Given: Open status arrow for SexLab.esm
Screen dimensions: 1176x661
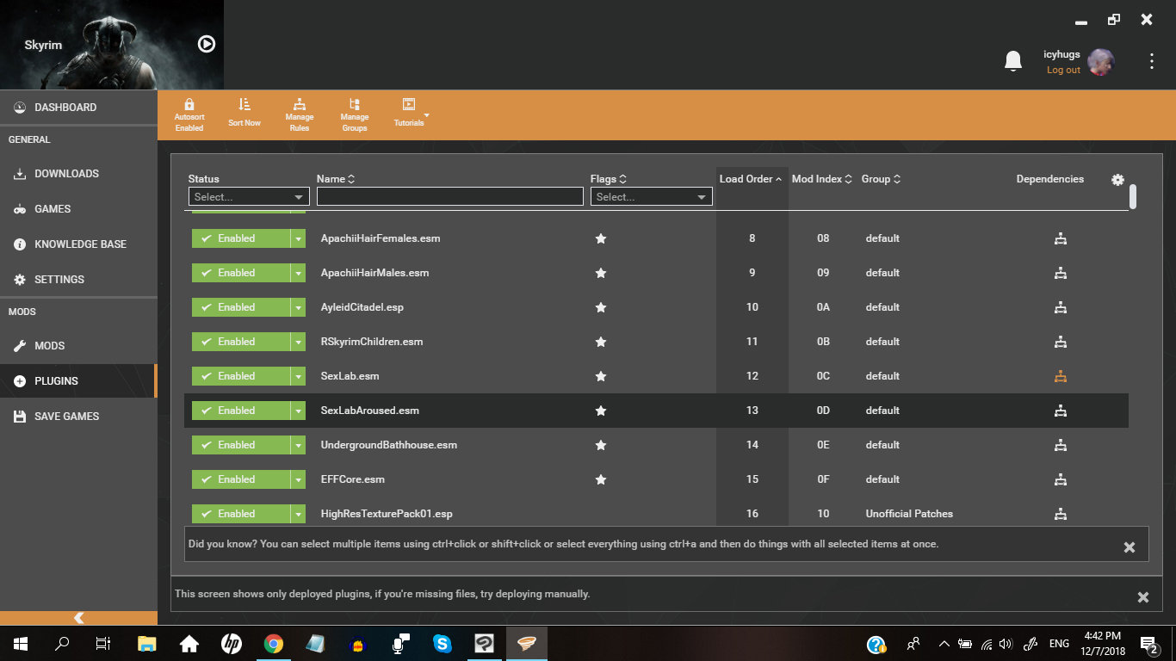Looking at the screenshot, I should (x=298, y=376).
